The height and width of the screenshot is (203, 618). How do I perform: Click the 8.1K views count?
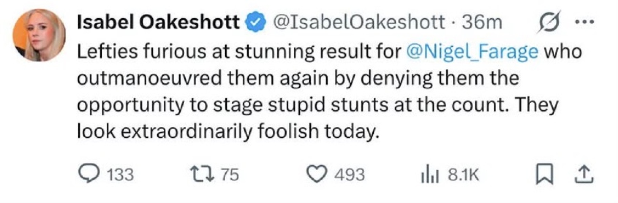tap(464, 175)
